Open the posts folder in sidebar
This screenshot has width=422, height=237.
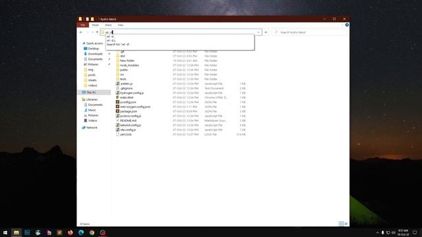[92, 75]
